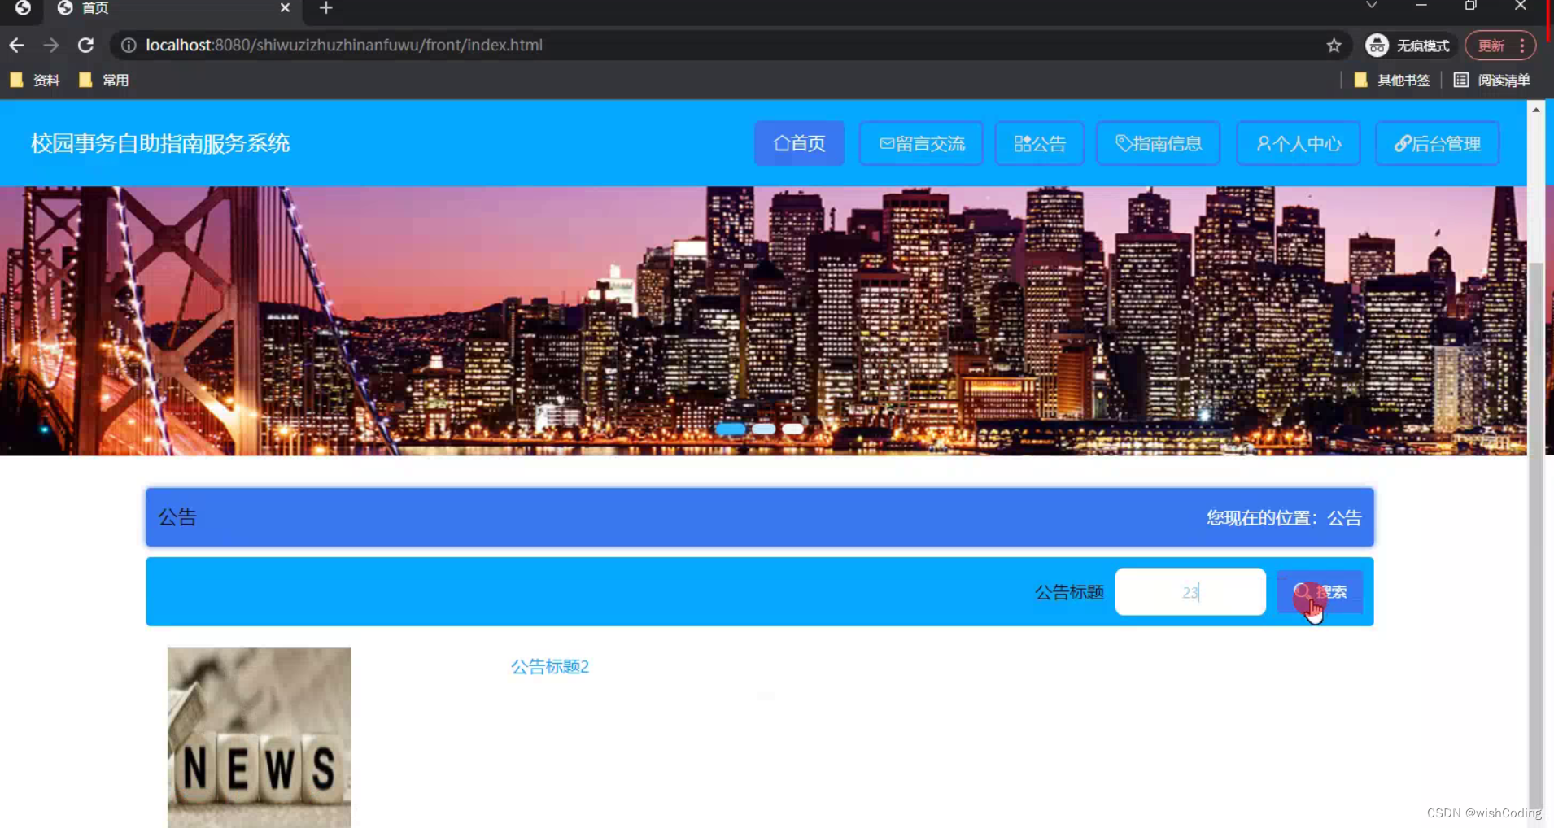Open the browser menu three-dot icon
Viewport: 1554px width, 828px height.
[1522, 46]
